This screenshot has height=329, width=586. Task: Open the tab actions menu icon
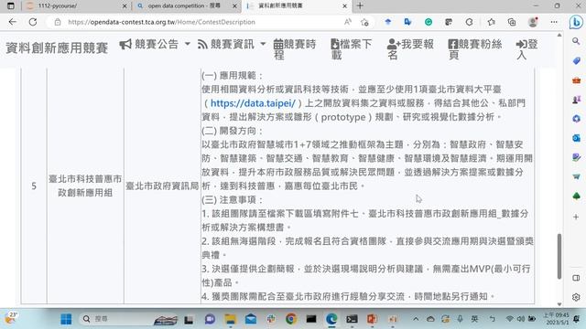[11, 6]
